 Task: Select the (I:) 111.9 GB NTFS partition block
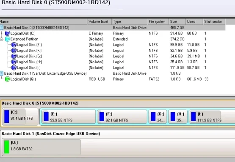(212, 117)
